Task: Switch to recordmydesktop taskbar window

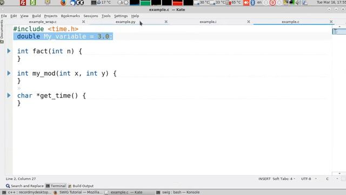Action: [x=26, y=192]
